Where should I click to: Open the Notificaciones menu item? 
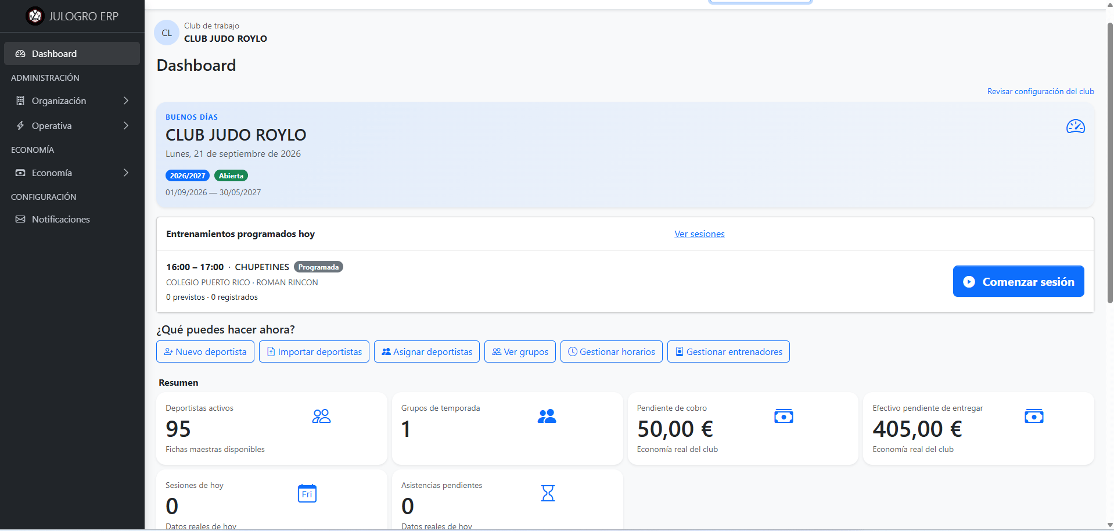point(72,219)
